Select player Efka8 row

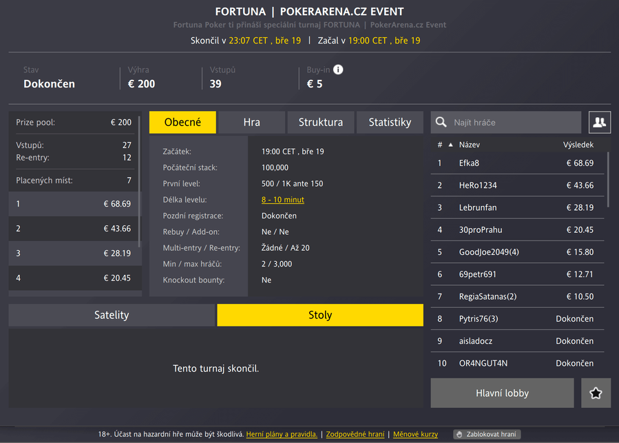coord(517,163)
